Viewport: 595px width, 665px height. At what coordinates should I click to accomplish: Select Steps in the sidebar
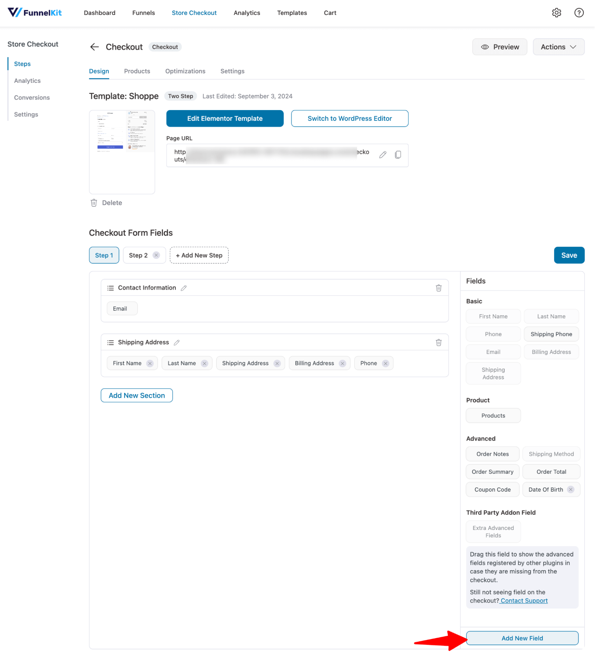[x=22, y=64]
